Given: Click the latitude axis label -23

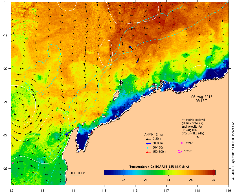Looking at the screenshot, I should click(x=5, y=168).
